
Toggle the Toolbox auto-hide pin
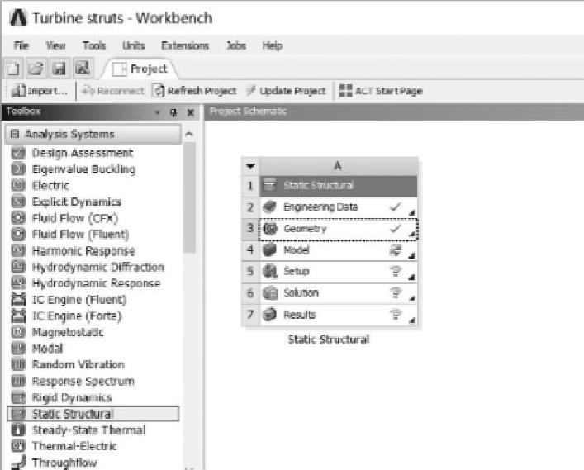[x=173, y=112]
